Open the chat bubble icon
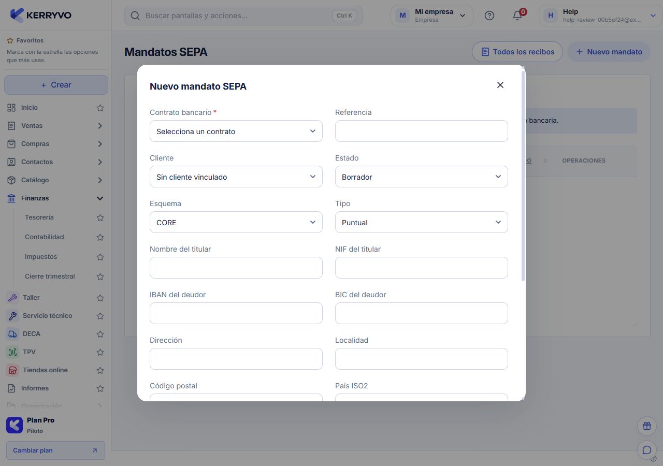Image resolution: width=663 pixels, height=466 pixels. (647, 450)
